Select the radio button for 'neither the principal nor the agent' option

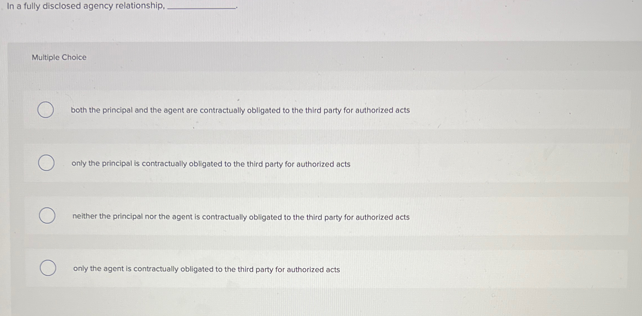[x=47, y=215]
